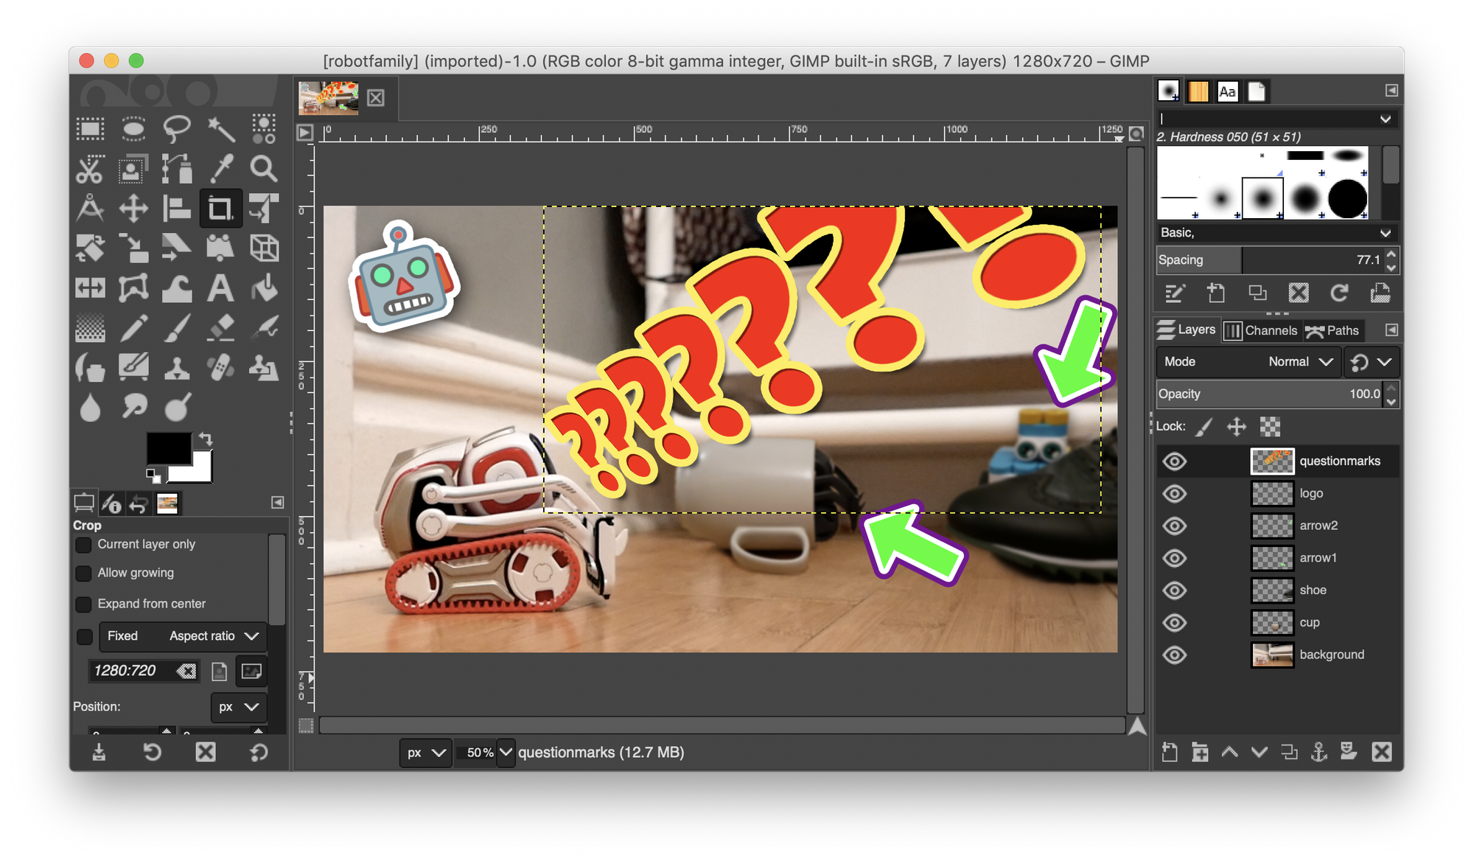The width and height of the screenshot is (1474, 864).
Task: Enable Current layer only checkbox
Action: [x=84, y=545]
